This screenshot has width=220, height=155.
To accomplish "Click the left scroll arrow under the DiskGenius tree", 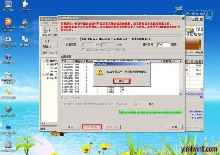I will point(43,124).
